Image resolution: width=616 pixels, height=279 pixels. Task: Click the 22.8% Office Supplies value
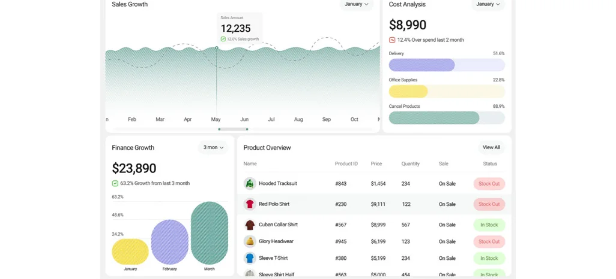click(x=498, y=80)
